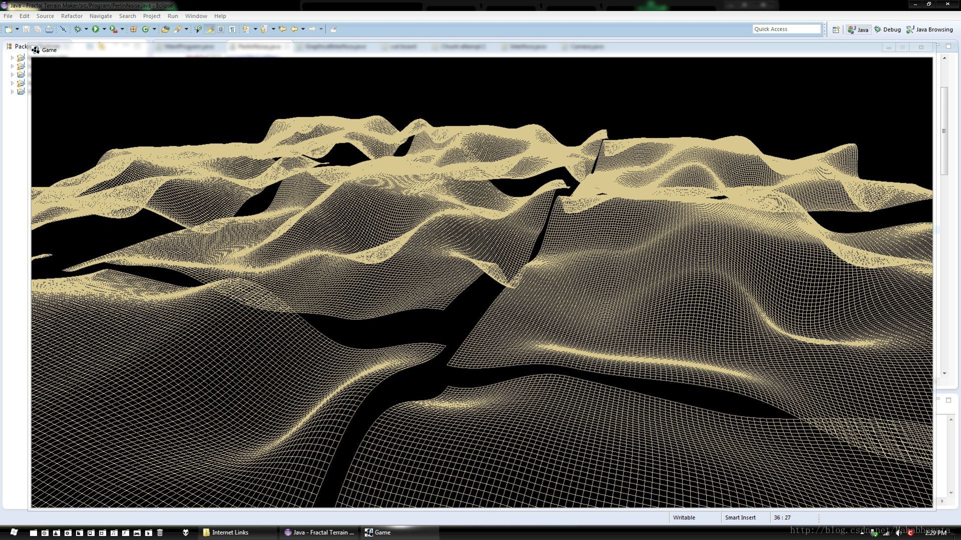Click the Last Edit Location arrow icon

tap(282, 30)
